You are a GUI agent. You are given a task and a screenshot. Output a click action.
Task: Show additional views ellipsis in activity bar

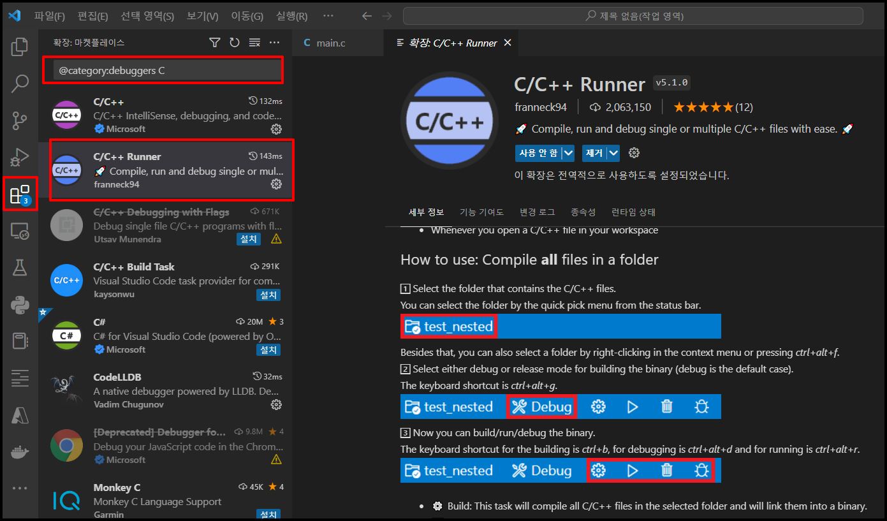tap(20, 488)
